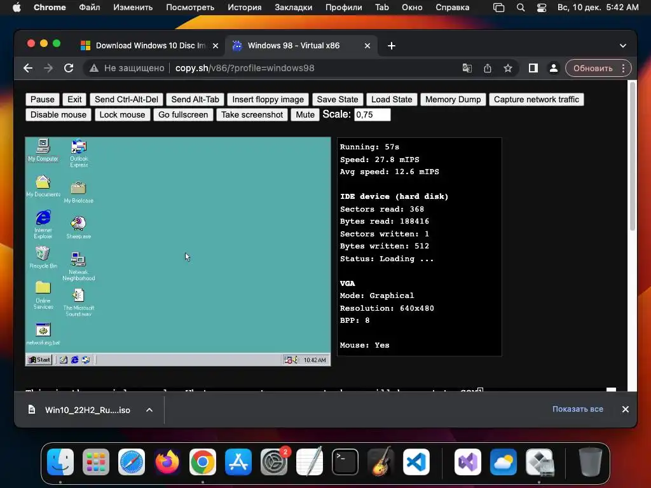Toggle the Disable mouse button
The height and width of the screenshot is (488, 651).
point(58,114)
